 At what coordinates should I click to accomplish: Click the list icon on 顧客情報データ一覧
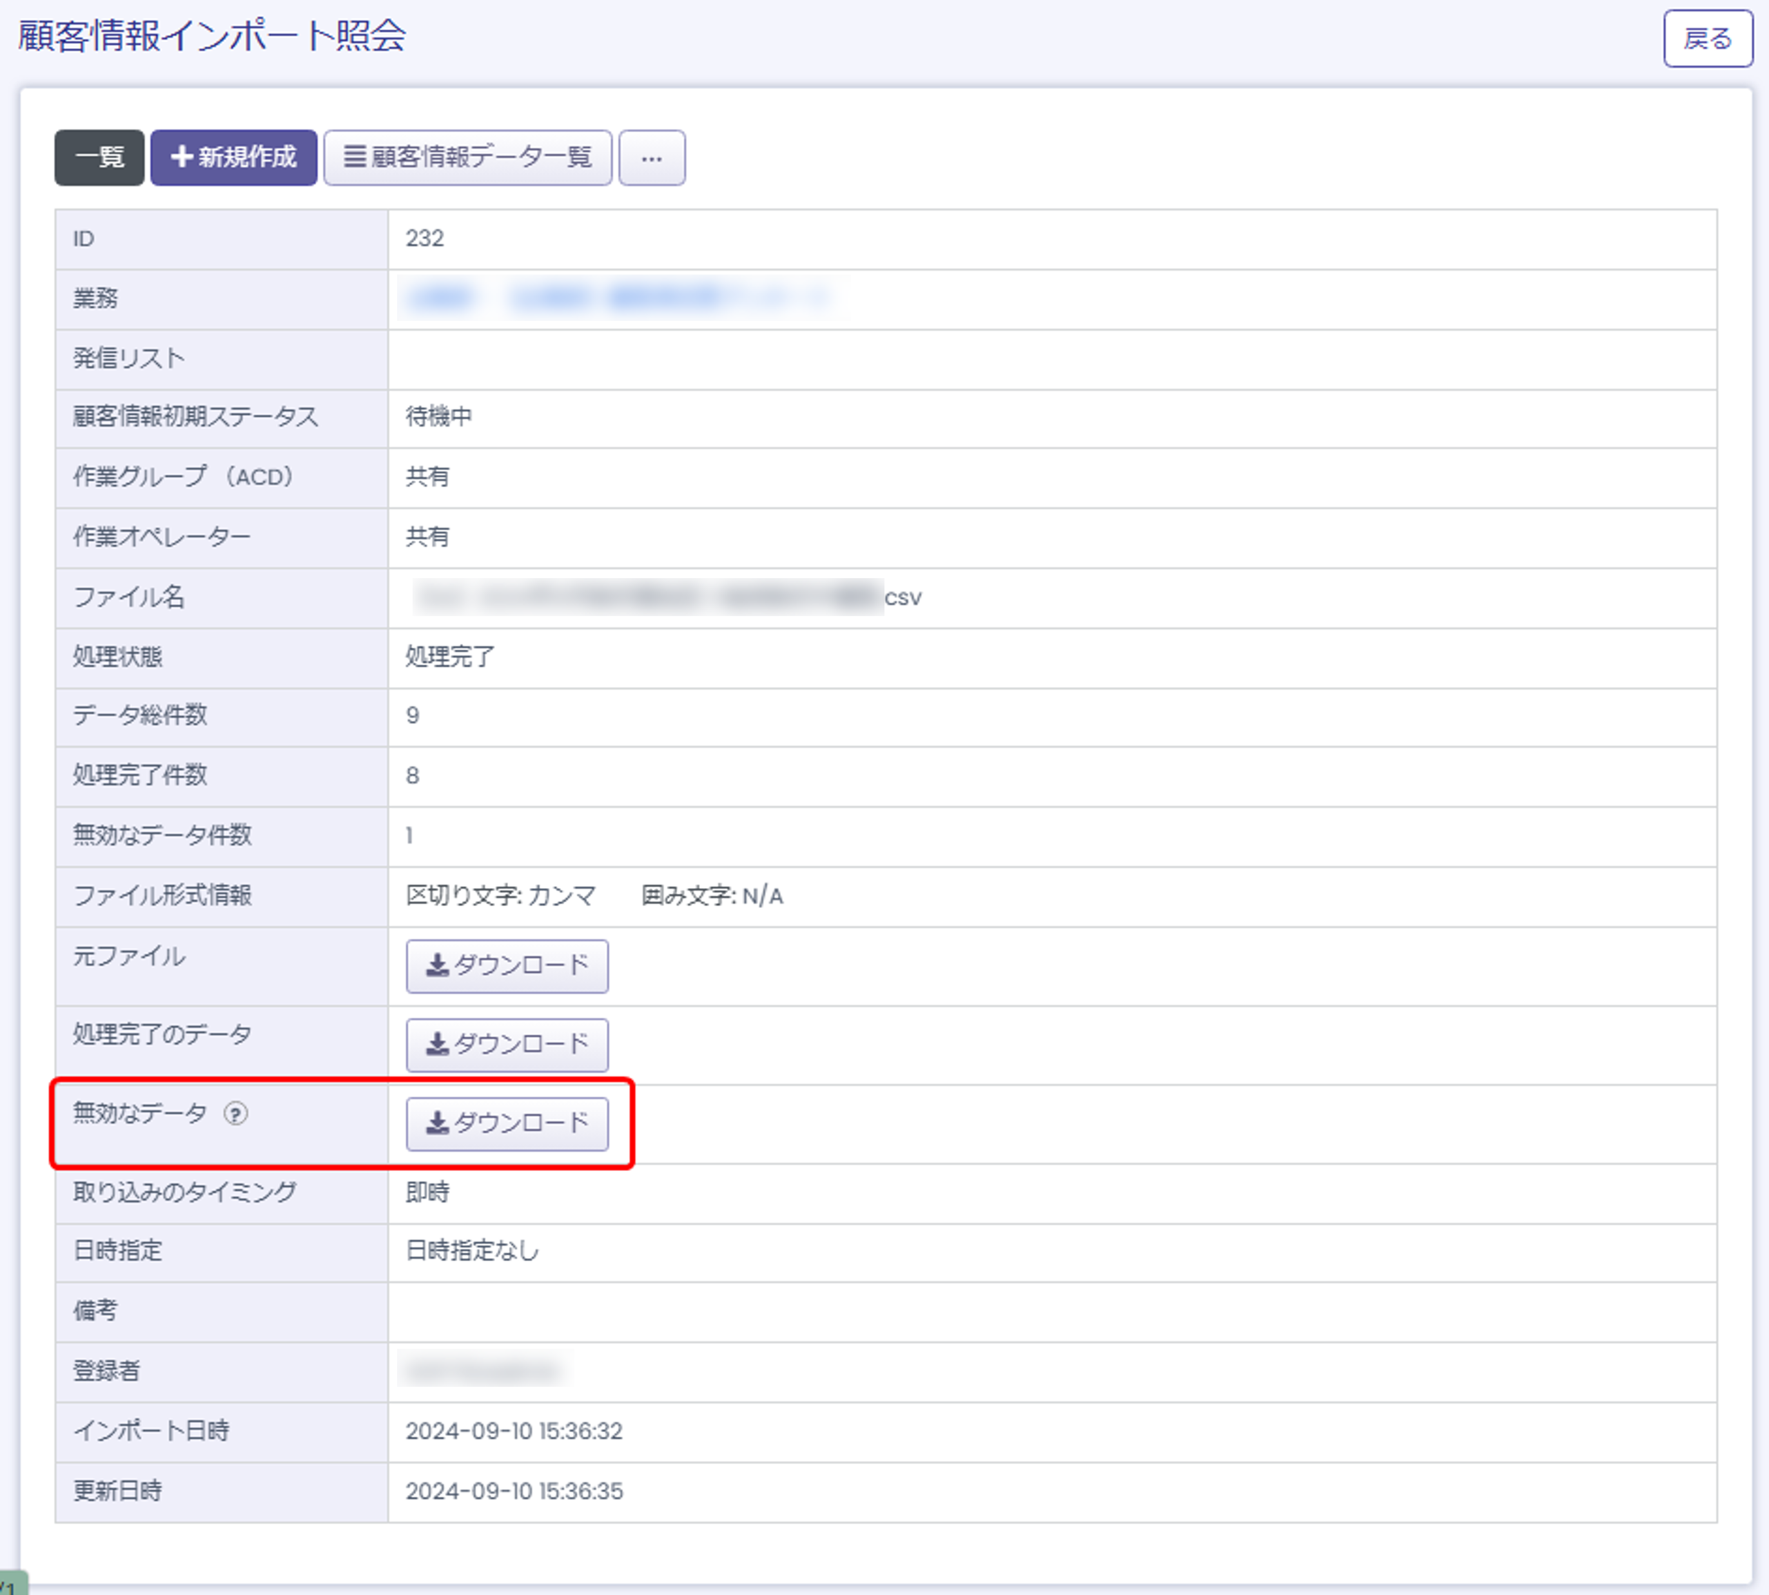[x=354, y=157]
